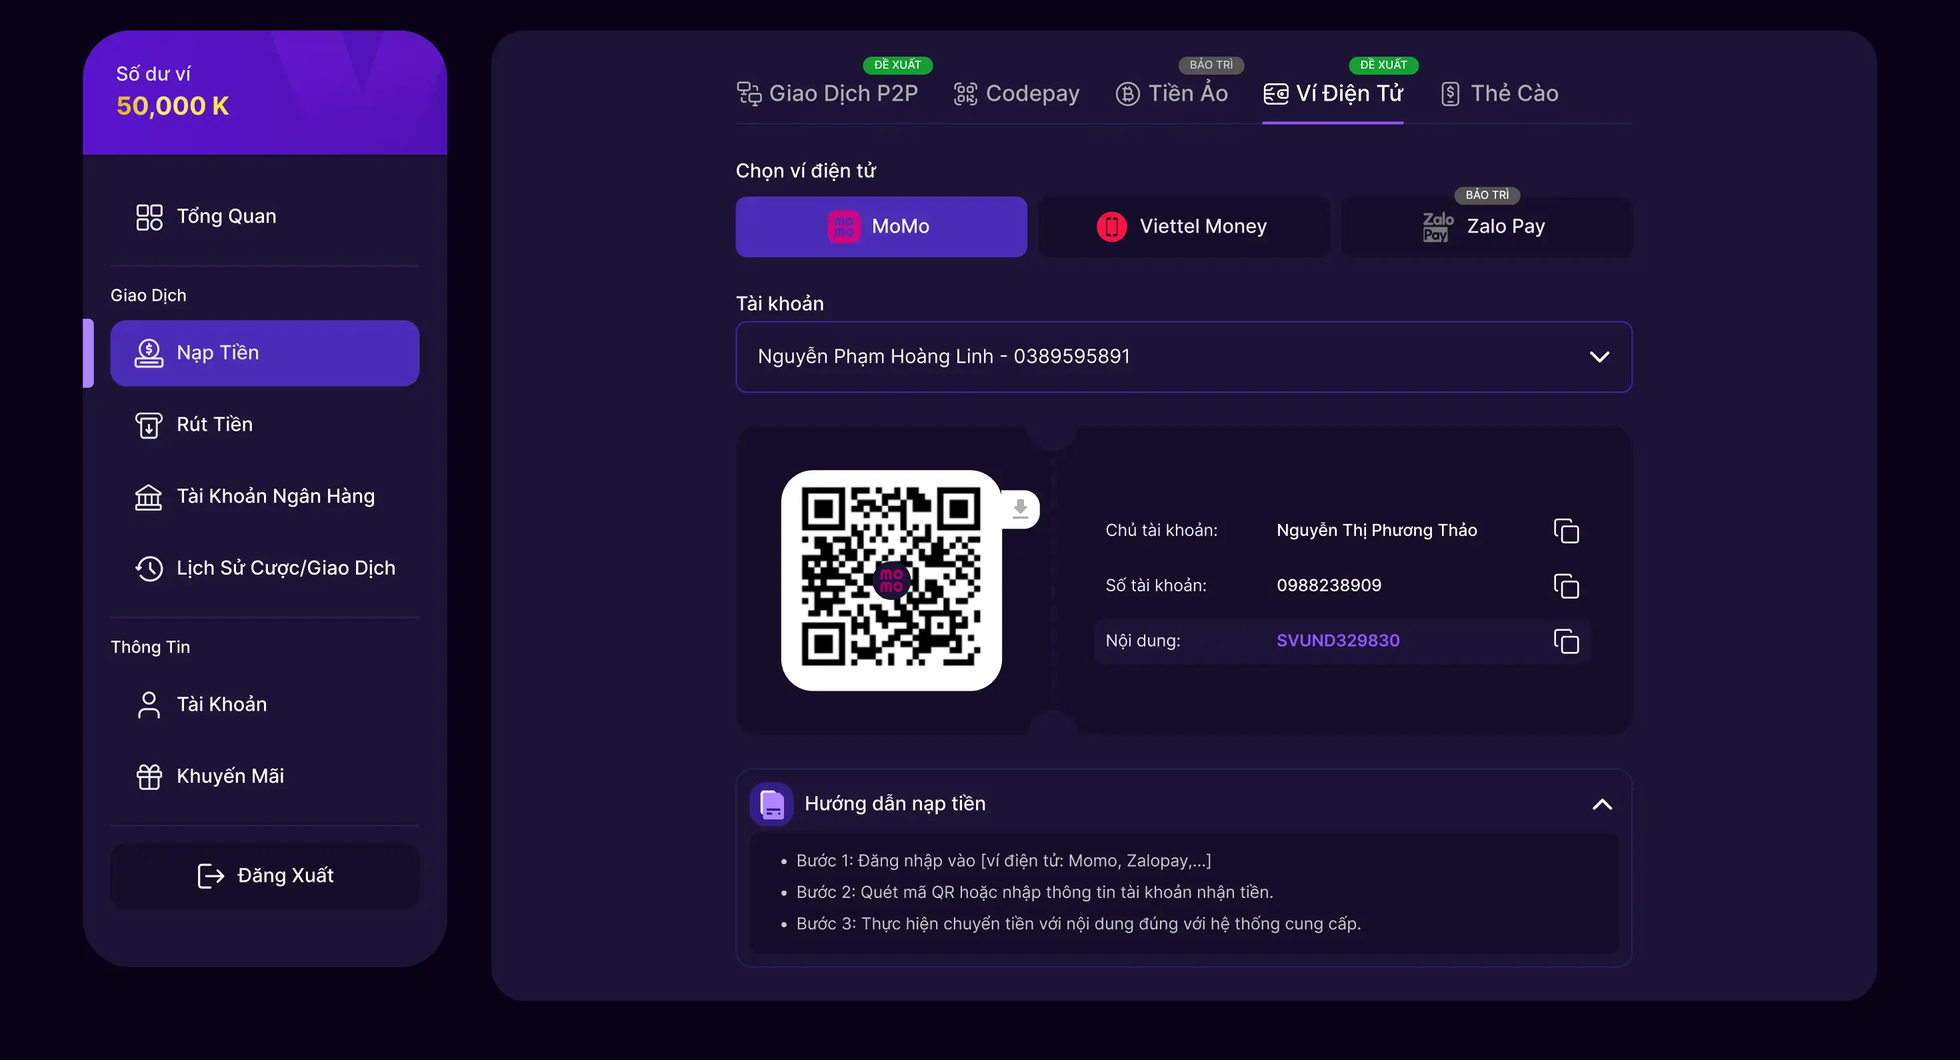
Task: Select the Ví Điện Tử tab
Action: click(1333, 93)
